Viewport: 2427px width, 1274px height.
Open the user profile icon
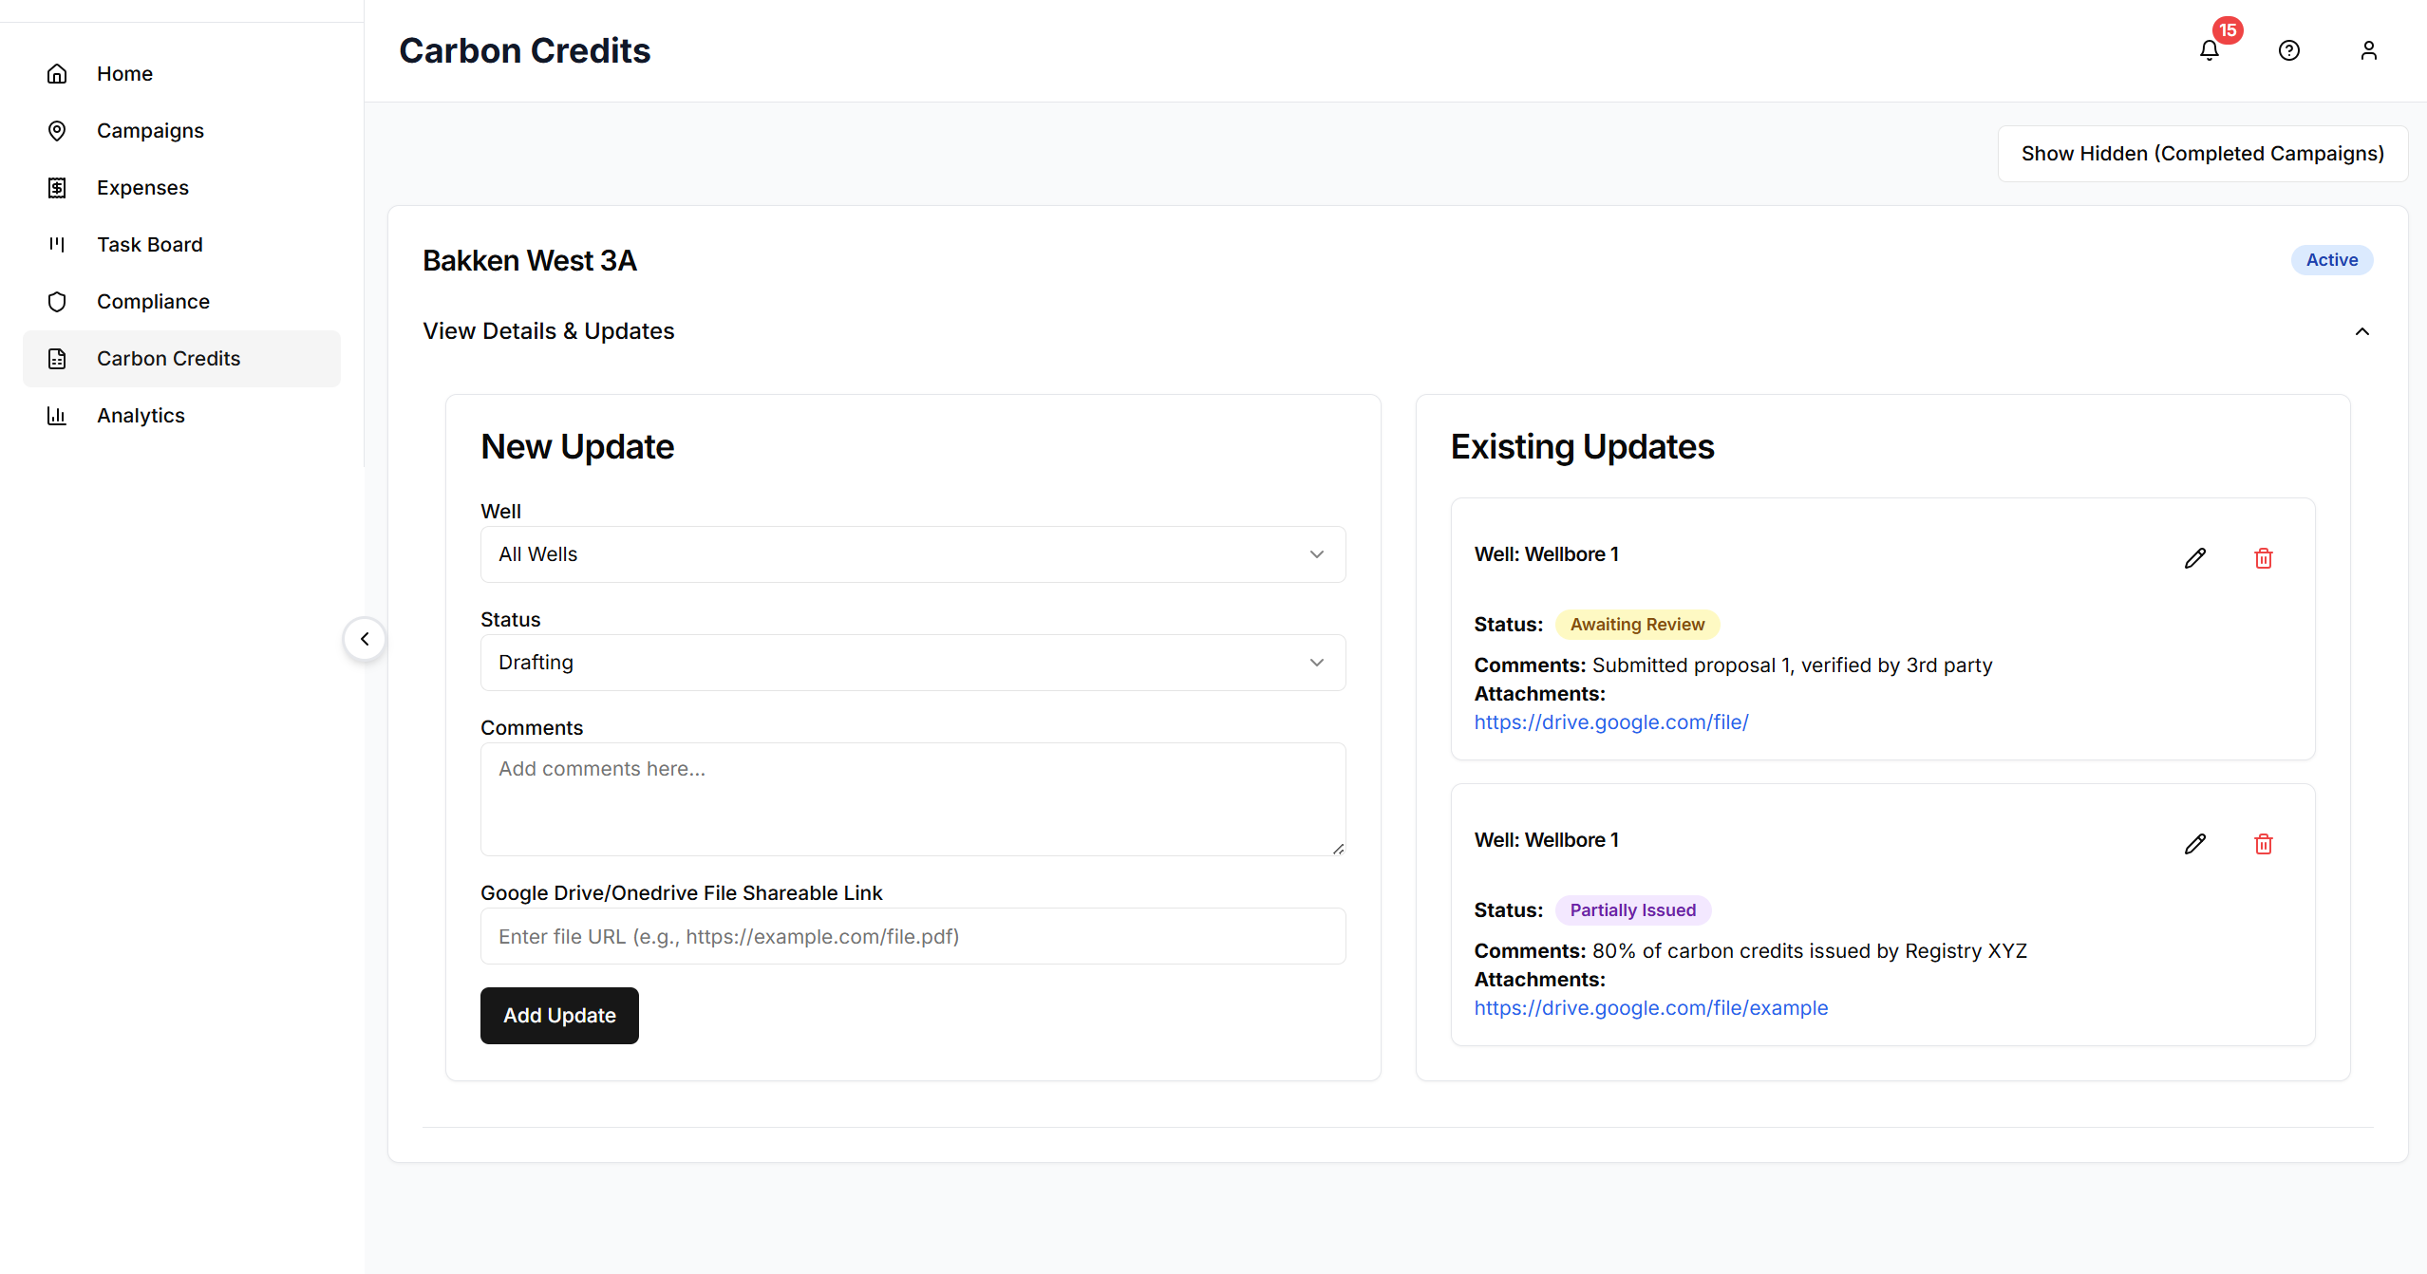[2368, 50]
